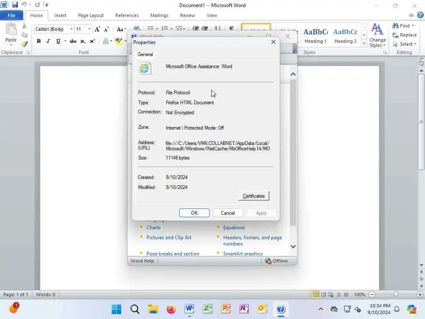Switch to Full Screen Reading view icon

tap(323, 294)
